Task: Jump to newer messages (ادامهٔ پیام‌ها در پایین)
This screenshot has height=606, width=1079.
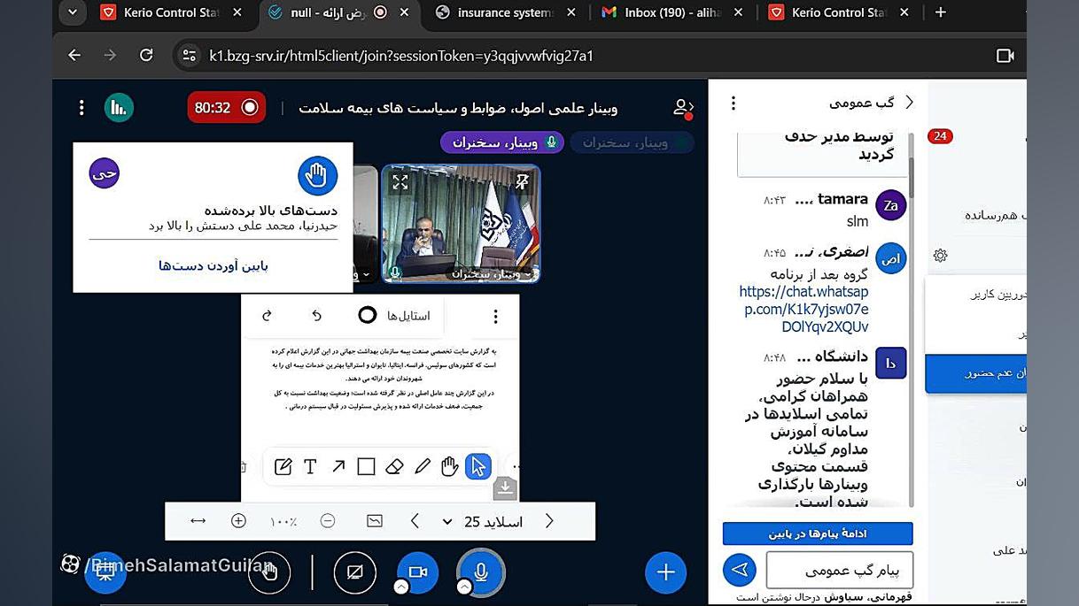Action: (x=818, y=533)
